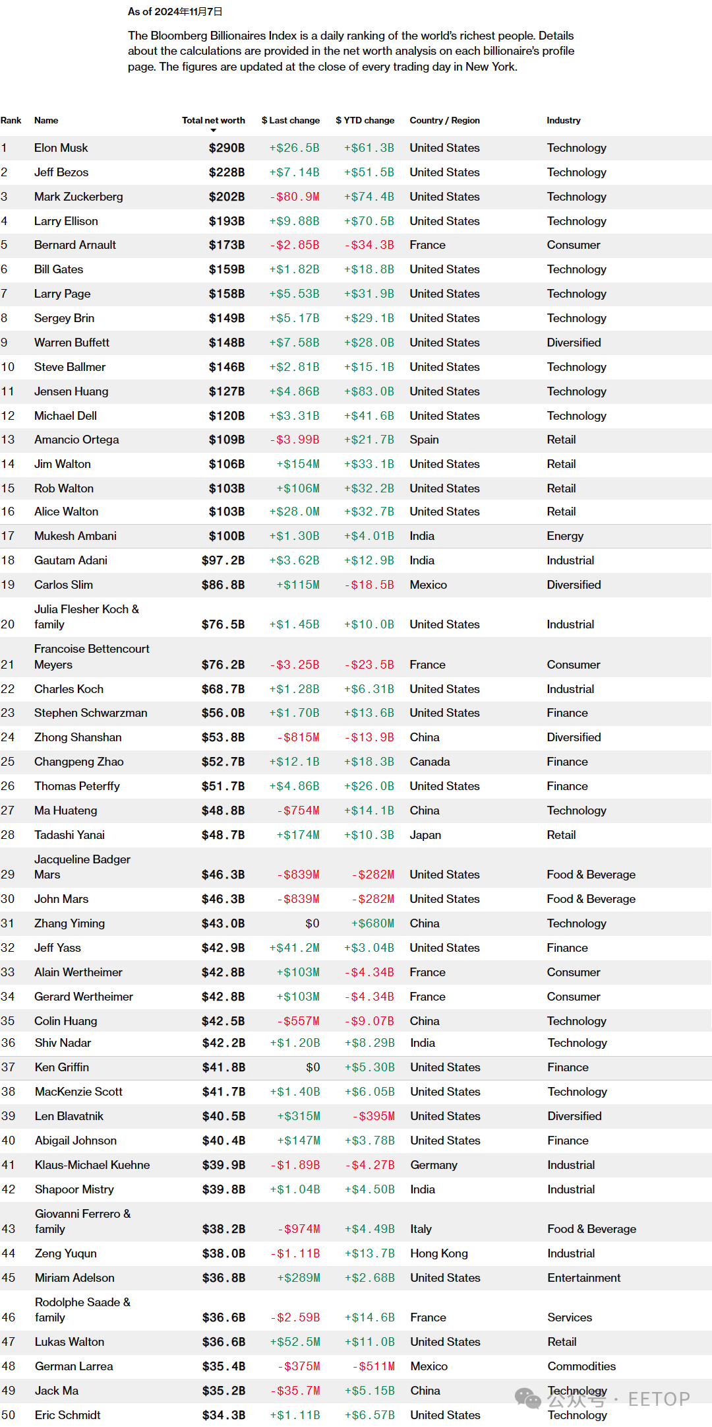Open German Larrea's profile

(74, 1366)
